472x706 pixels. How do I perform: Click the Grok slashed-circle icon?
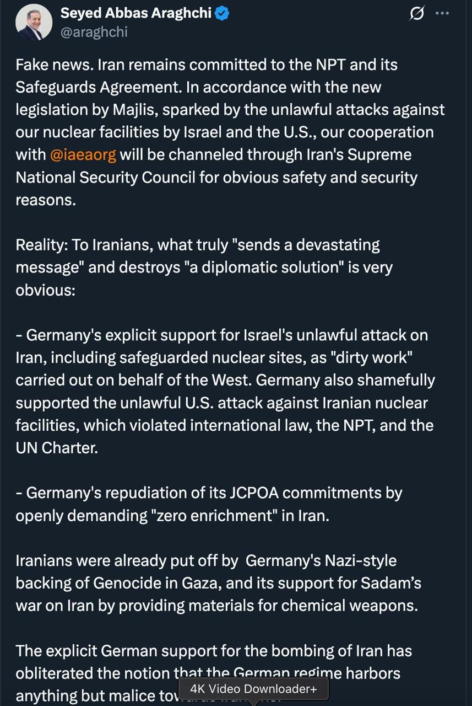coord(417,14)
